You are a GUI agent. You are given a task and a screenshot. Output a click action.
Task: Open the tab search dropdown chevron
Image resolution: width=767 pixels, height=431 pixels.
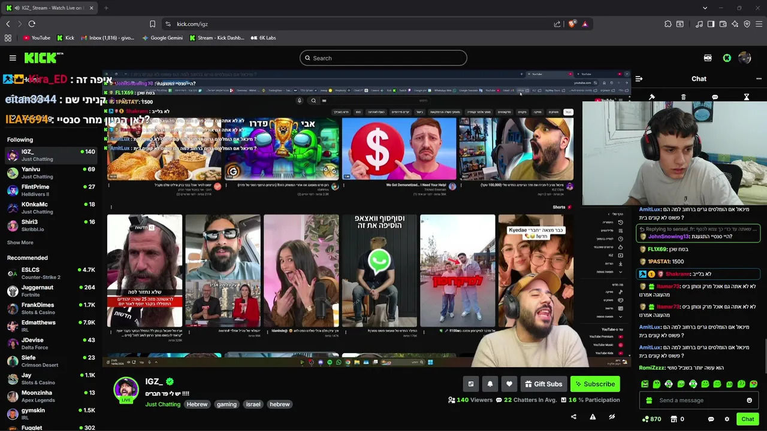point(705,8)
